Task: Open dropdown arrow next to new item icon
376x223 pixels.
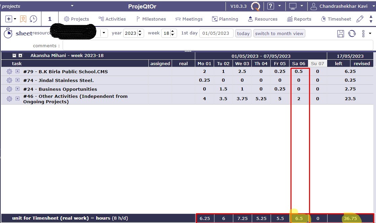Action: coord(15,19)
